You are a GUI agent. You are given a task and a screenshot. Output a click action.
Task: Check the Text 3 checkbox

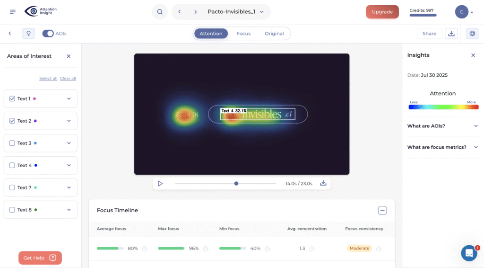pyautogui.click(x=12, y=143)
